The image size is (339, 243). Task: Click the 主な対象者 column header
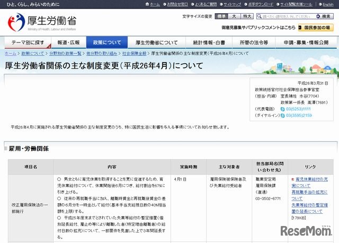(x=229, y=167)
